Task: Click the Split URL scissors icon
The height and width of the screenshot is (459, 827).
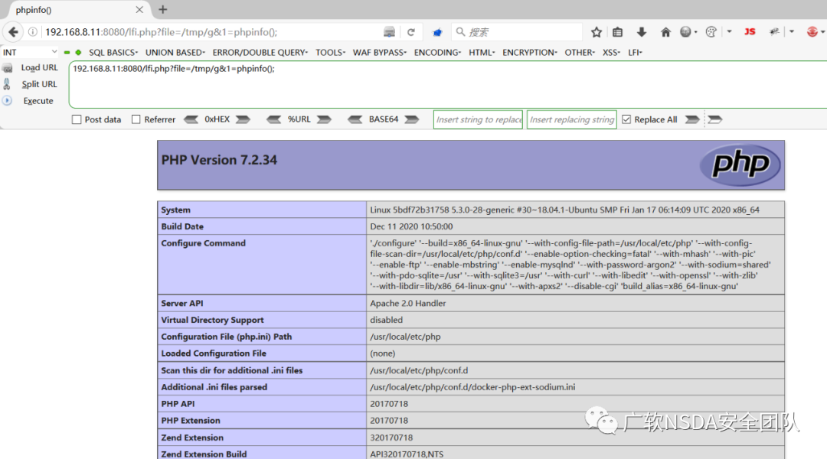Action: [7, 84]
